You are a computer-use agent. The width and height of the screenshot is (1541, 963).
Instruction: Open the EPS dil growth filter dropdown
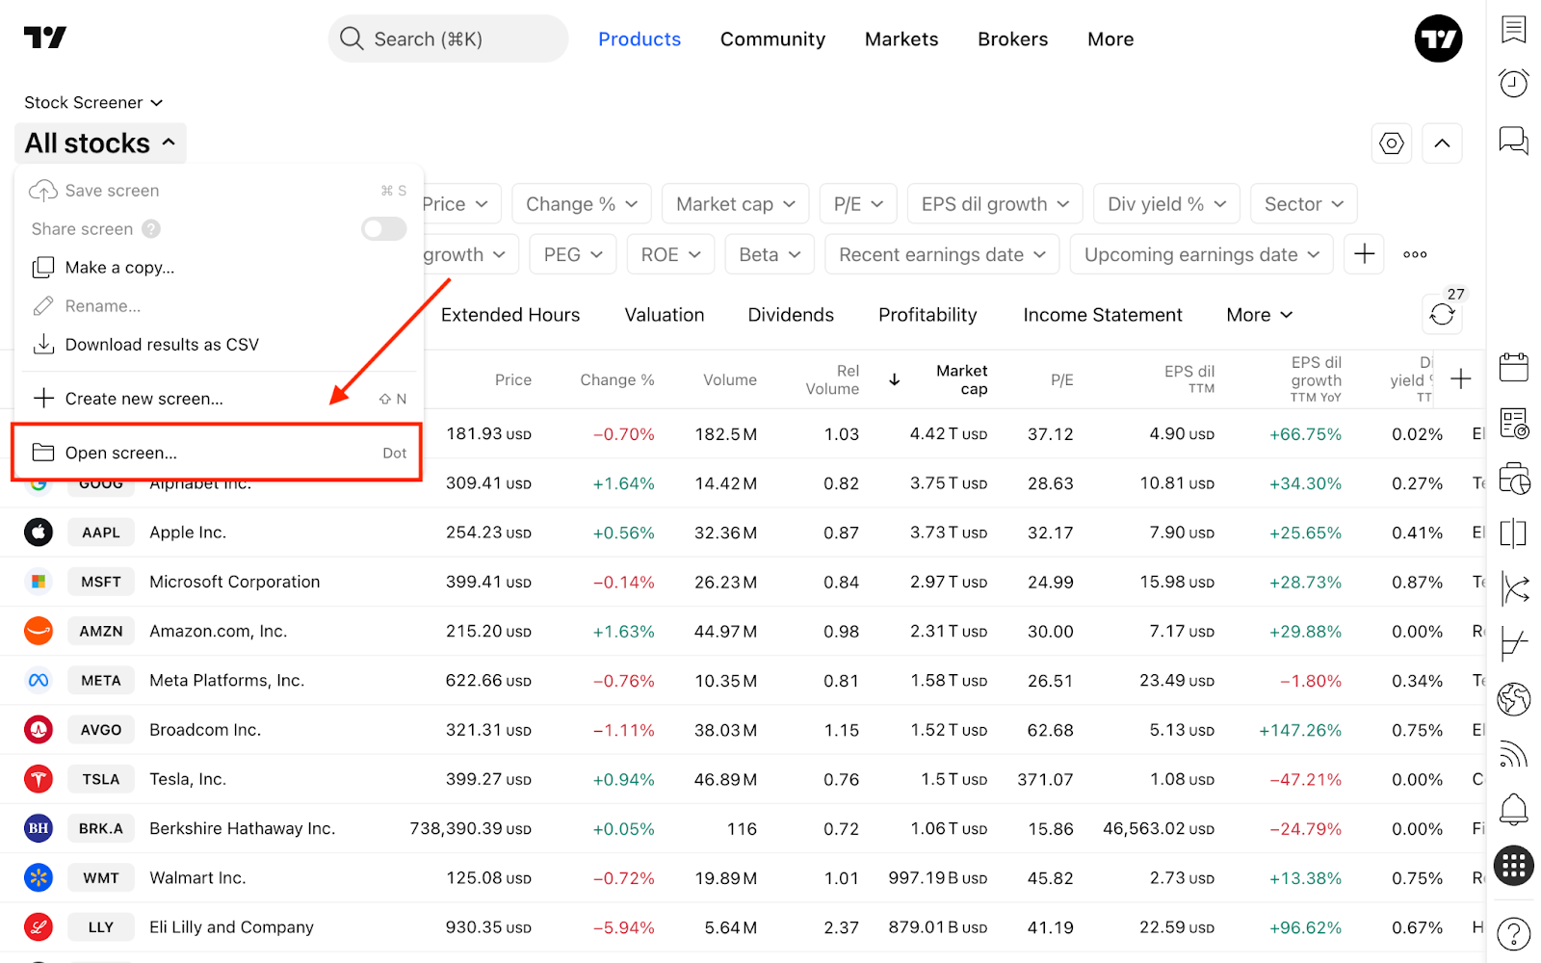[995, 204]
